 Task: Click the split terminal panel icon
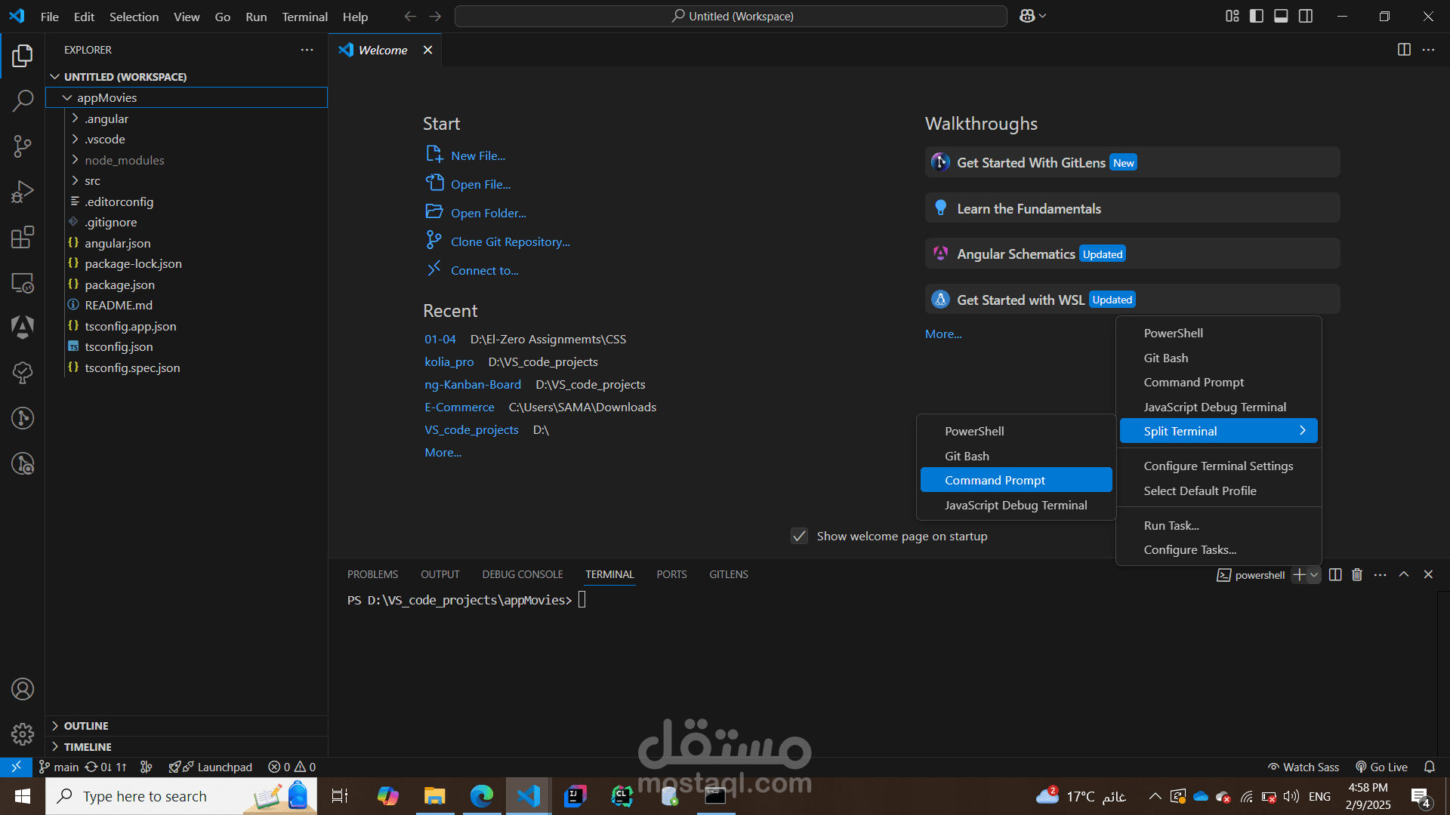click(1335, 575)
